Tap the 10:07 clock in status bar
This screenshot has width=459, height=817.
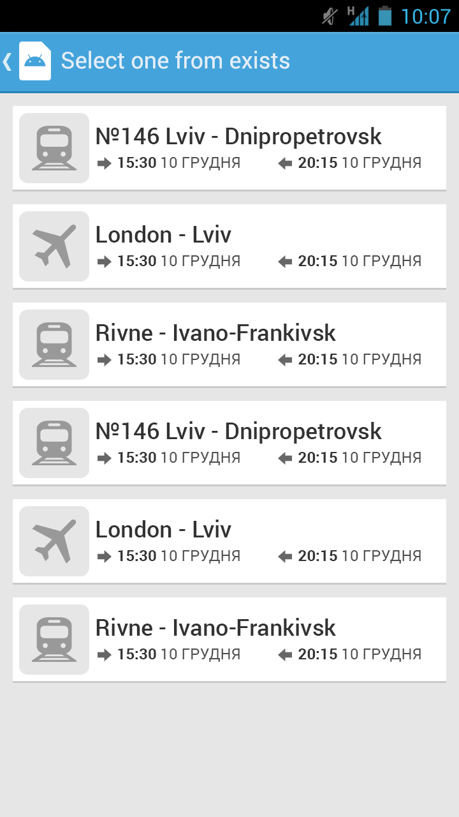point(425,16)
